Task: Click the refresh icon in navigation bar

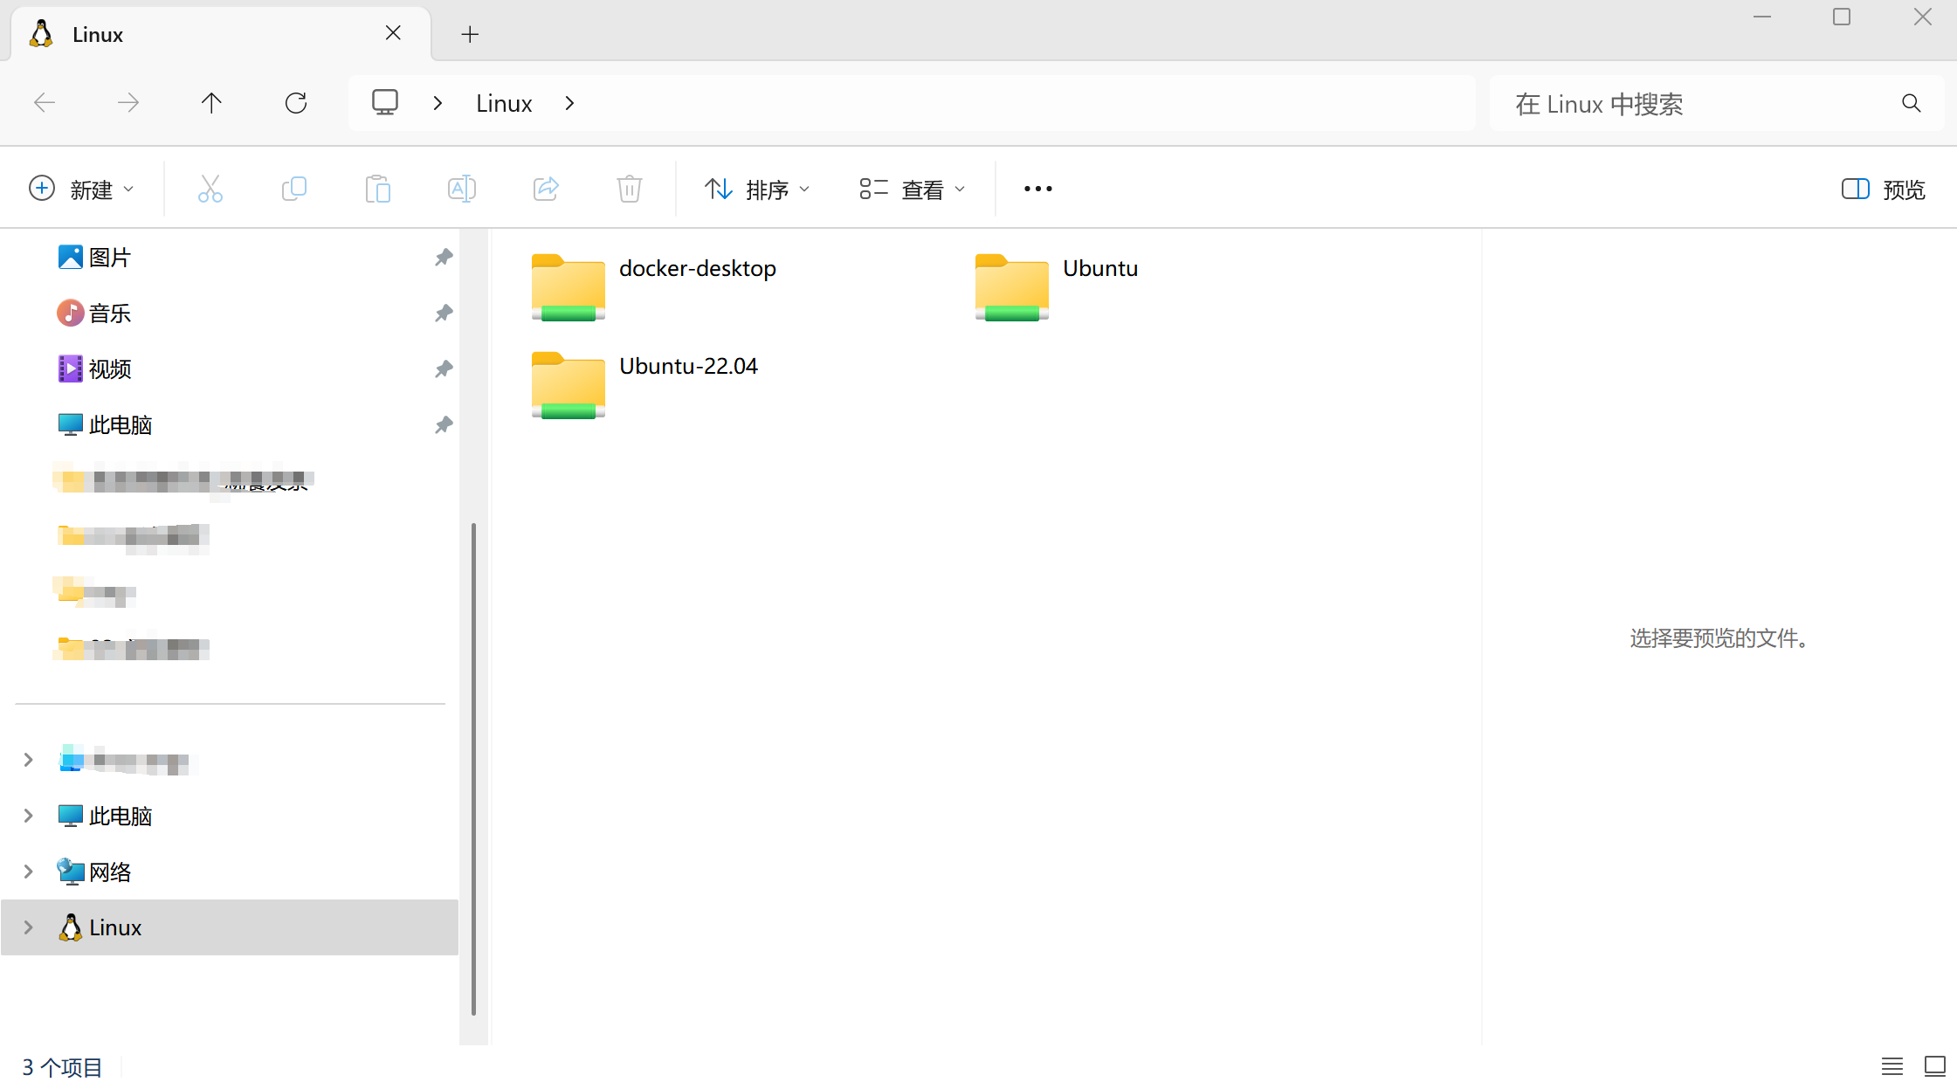Action: click(296, 103)
